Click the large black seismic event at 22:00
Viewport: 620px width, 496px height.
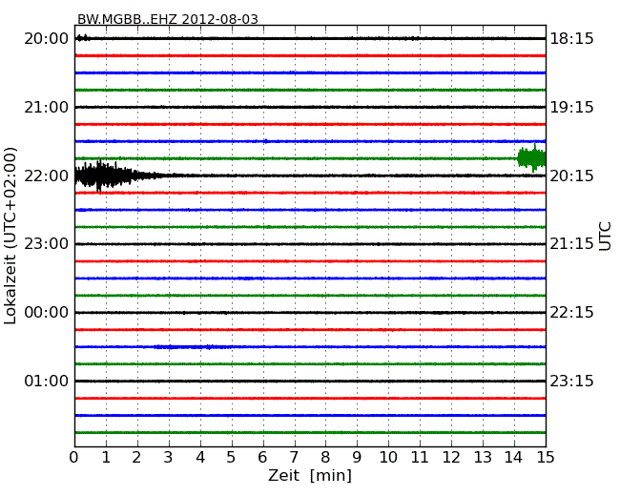(x=118, y=176)
